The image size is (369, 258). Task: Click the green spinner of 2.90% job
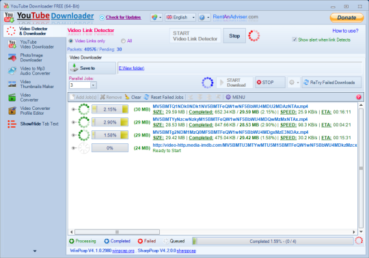click(x=84, y=122)
